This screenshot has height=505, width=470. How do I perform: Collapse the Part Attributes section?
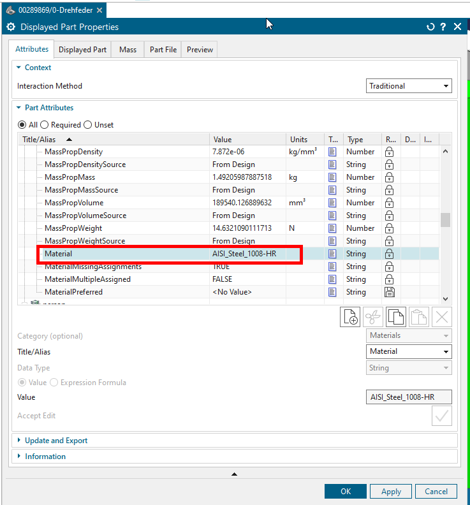18,108
